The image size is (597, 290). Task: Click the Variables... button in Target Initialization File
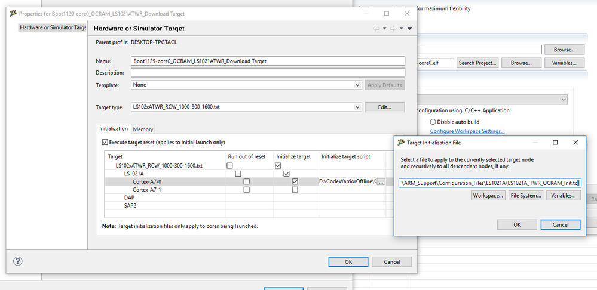pos(564,196)
